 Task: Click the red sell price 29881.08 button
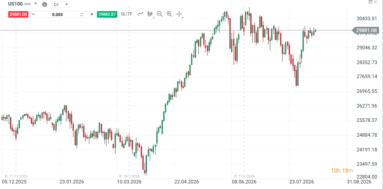click(x=18, y=14)
